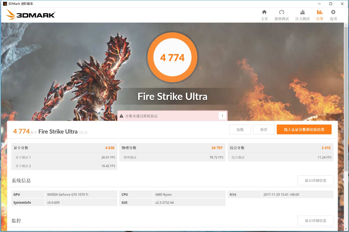
Task: Expand monitoring details under 监控
Action: [315, 220]
